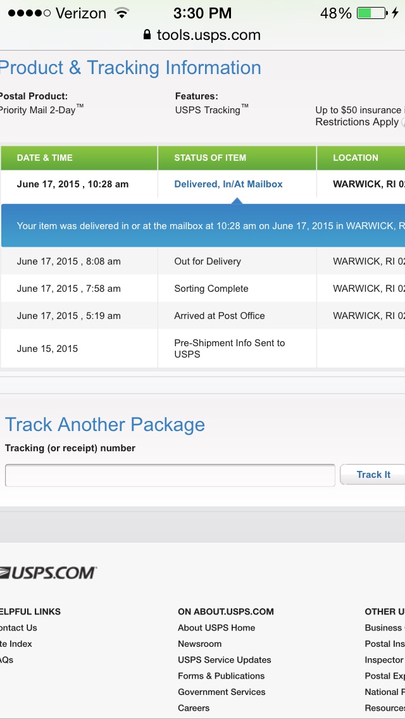The width and height of the screenshot is (405, 719).
Task: Tap the USPS.COM eagle logo
Action: coord(48,573)
